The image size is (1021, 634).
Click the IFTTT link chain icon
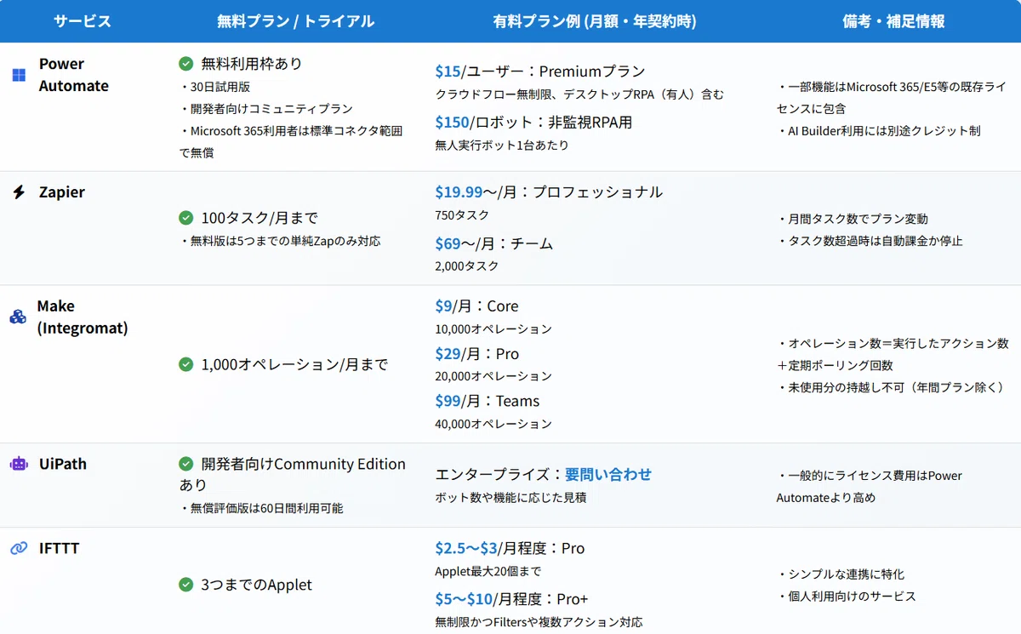click(19, 549)
